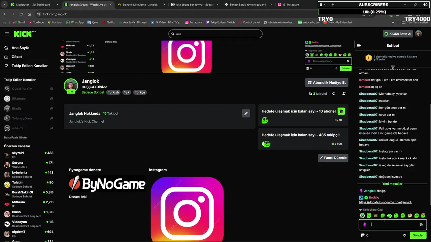Open recommended channel skyrairl

(x=29, y=155)
